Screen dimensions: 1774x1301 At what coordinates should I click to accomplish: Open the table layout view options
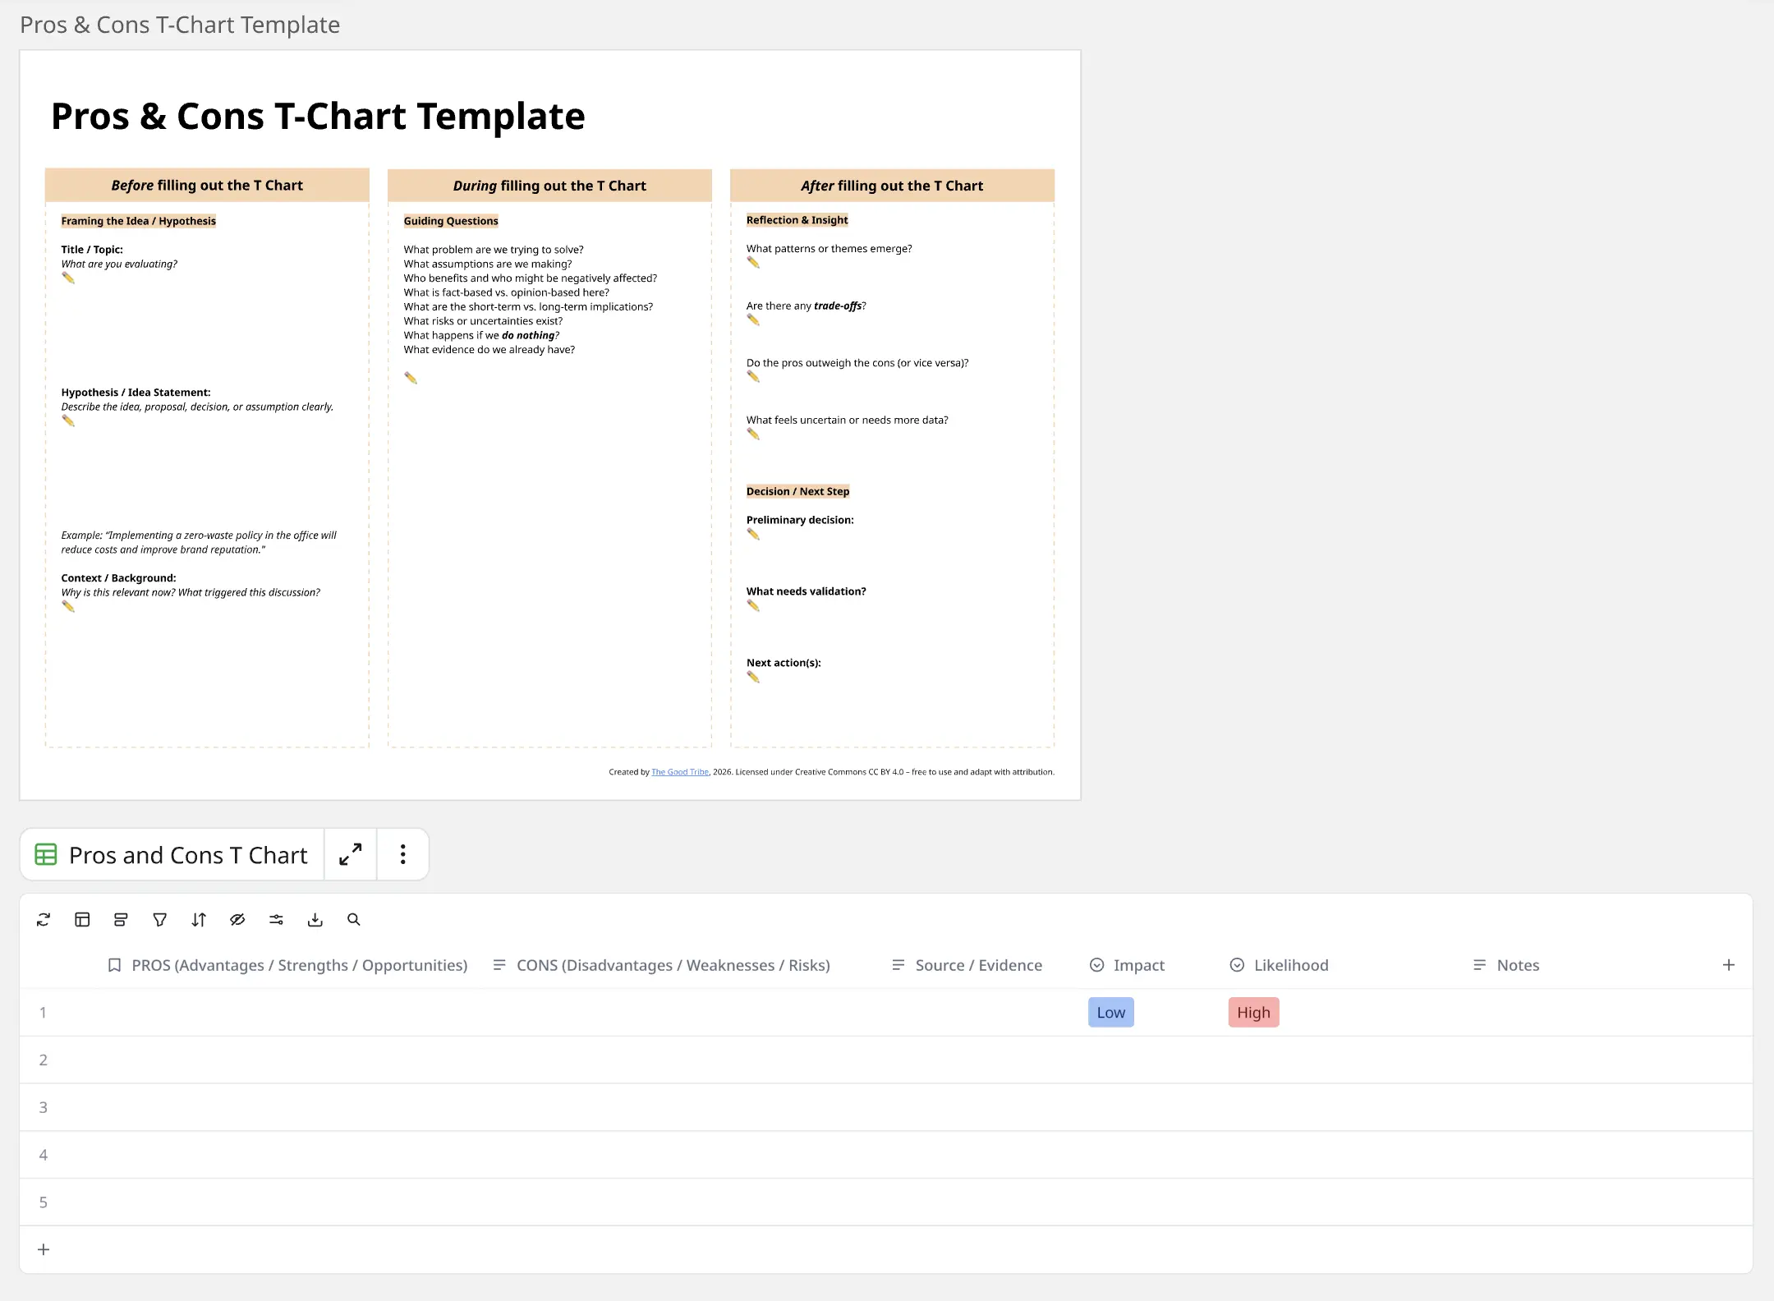click(x=82, y=919)
